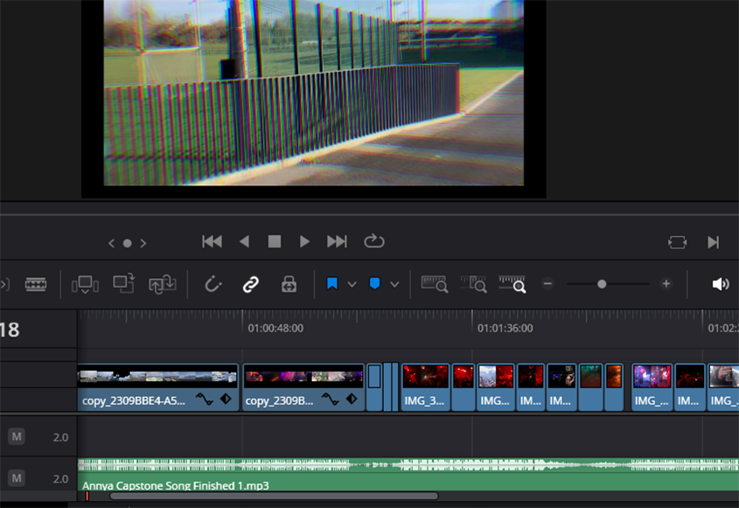
Task: Toggle timeline Snapping magnet icon
Action: coord(213,284)
